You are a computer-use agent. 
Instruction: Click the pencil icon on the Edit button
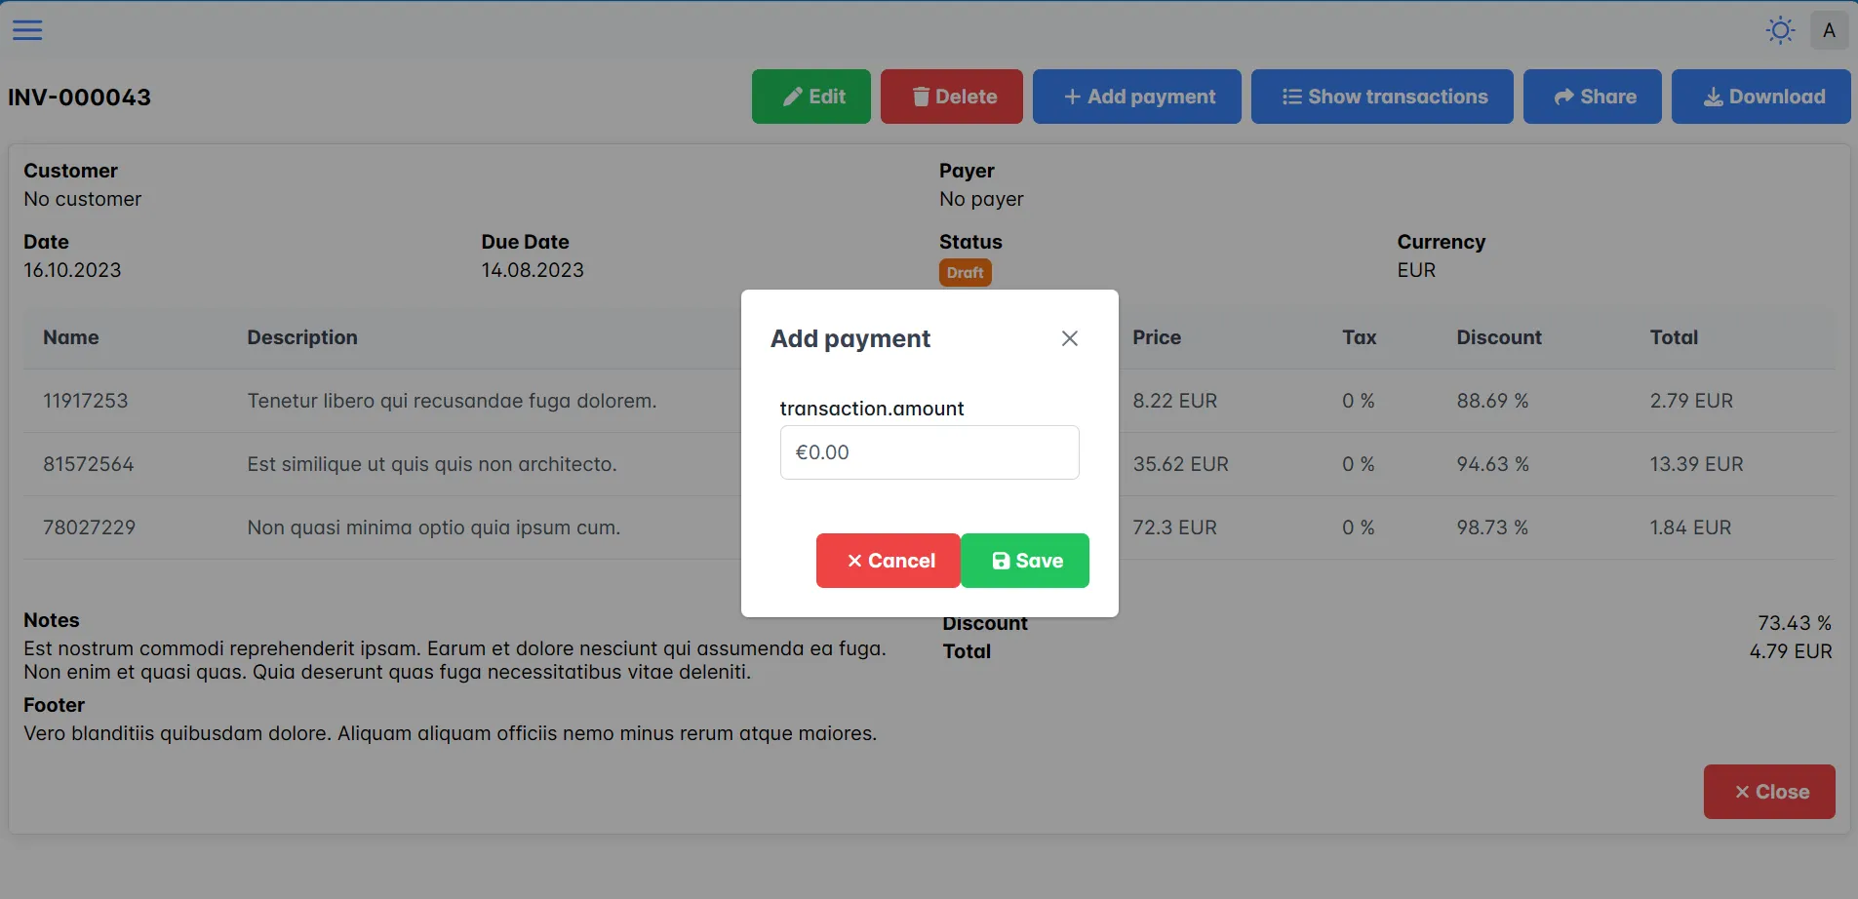[x=792, y=97]
